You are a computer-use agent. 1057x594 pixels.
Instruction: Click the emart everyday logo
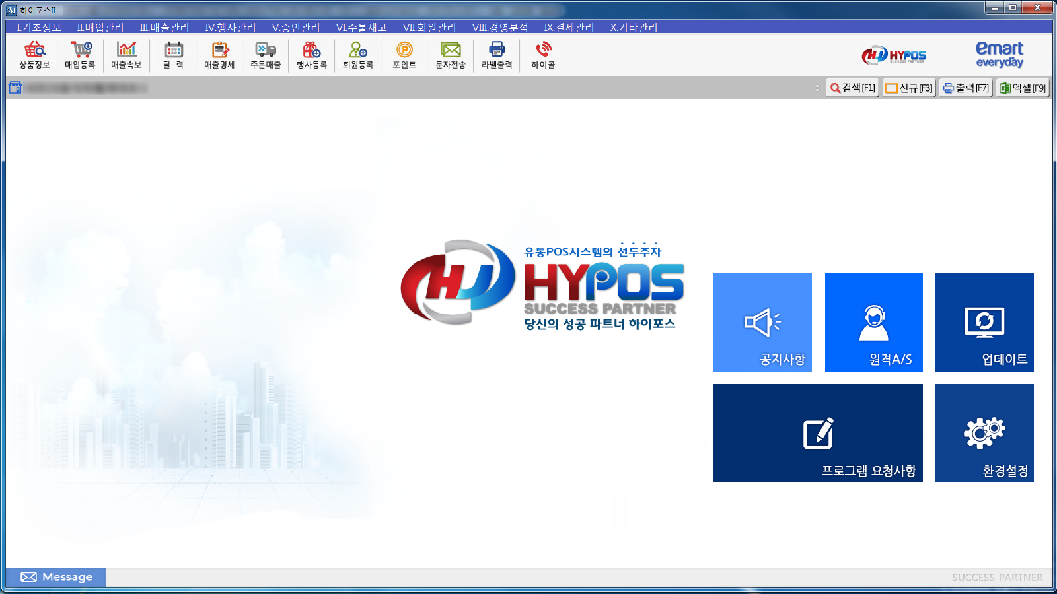pos(1000,55)
